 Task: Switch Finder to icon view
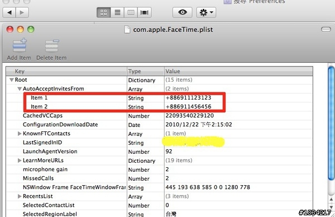104,13
